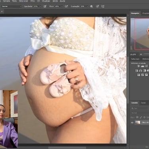
Task: Open the brush blend mode dropdown
Action: point(12,6)
